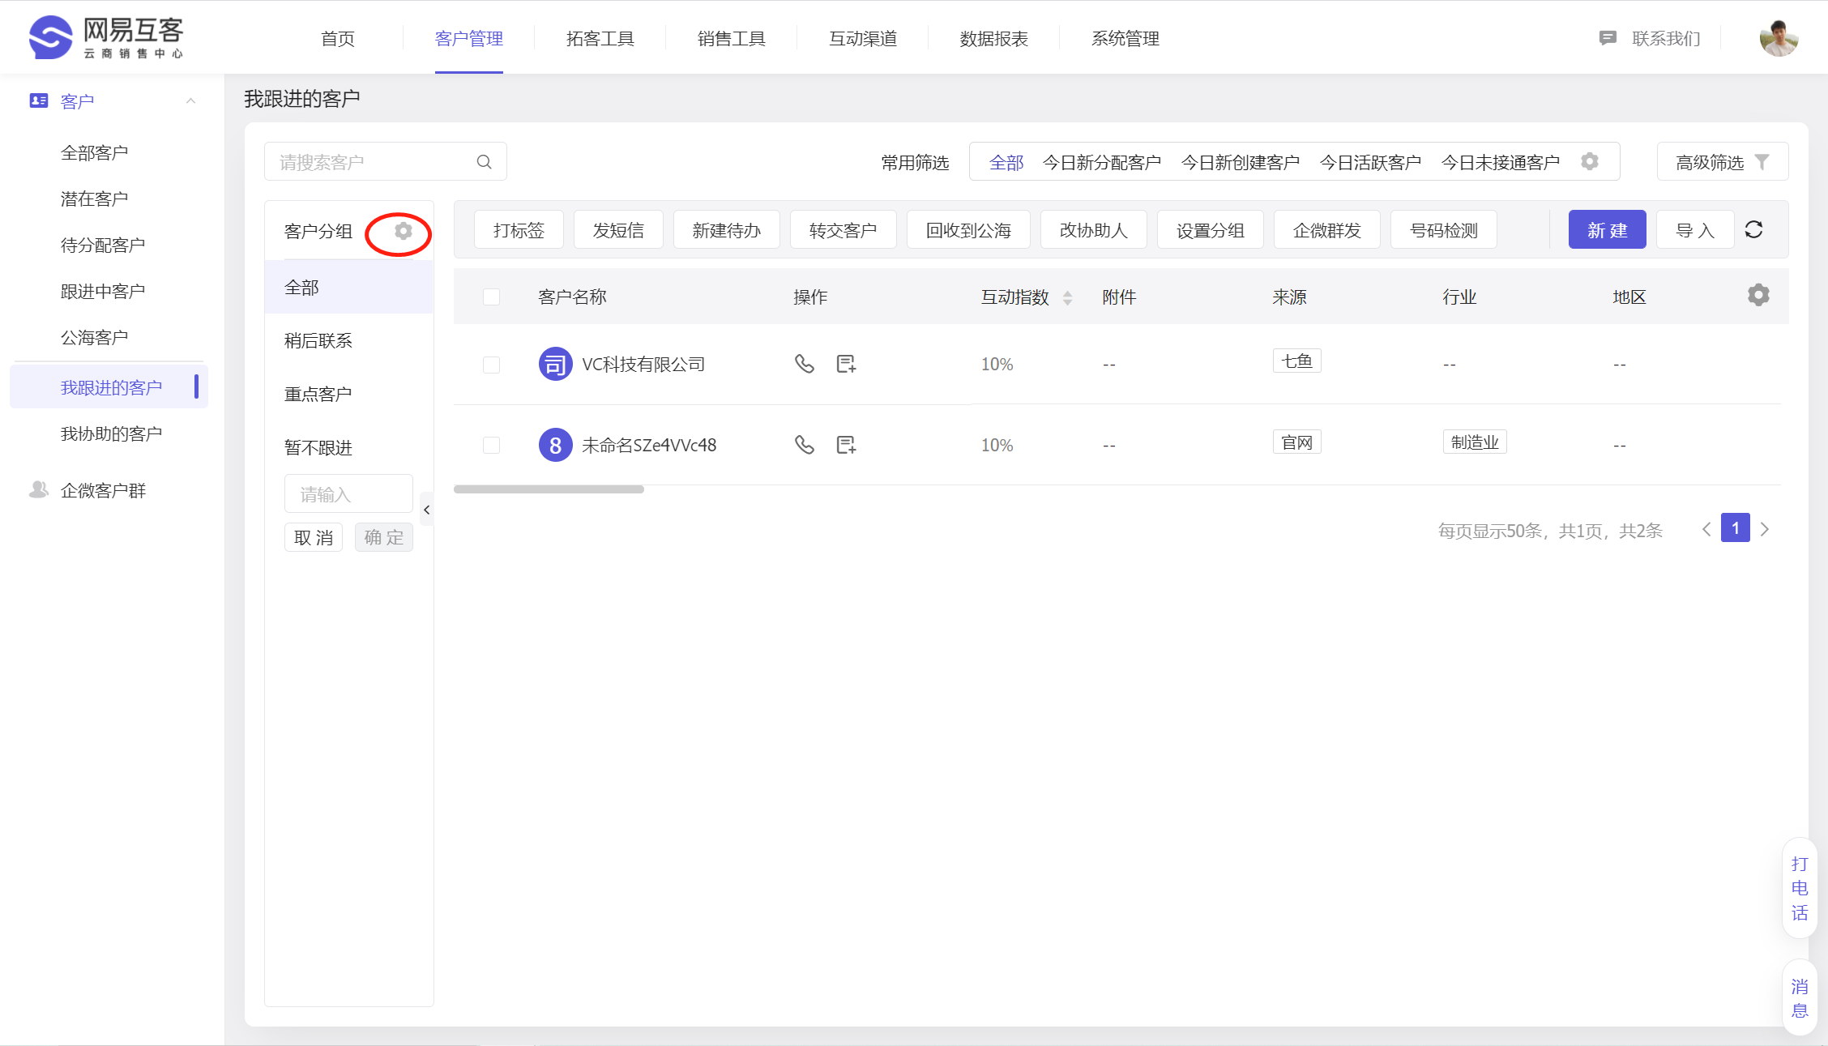Click 新建 button to create customer
Viewport: 1828px width, 1046px height.
[1608, 230]
